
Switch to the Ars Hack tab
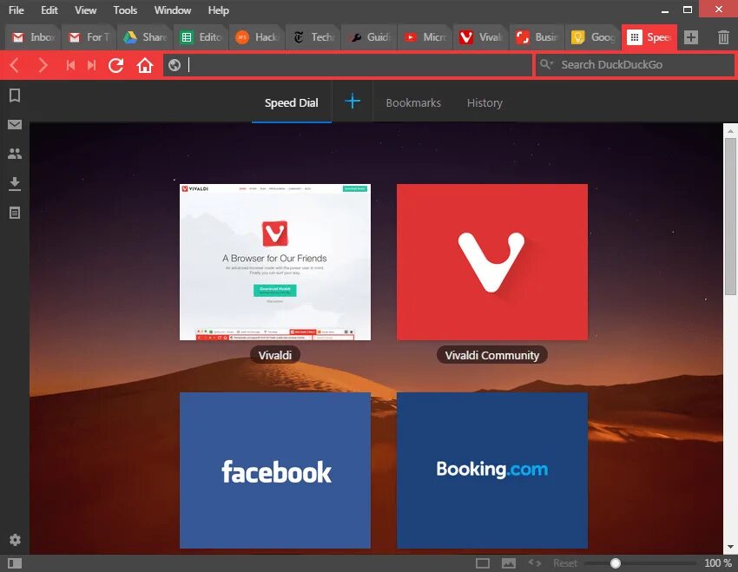tap(257, 37)
